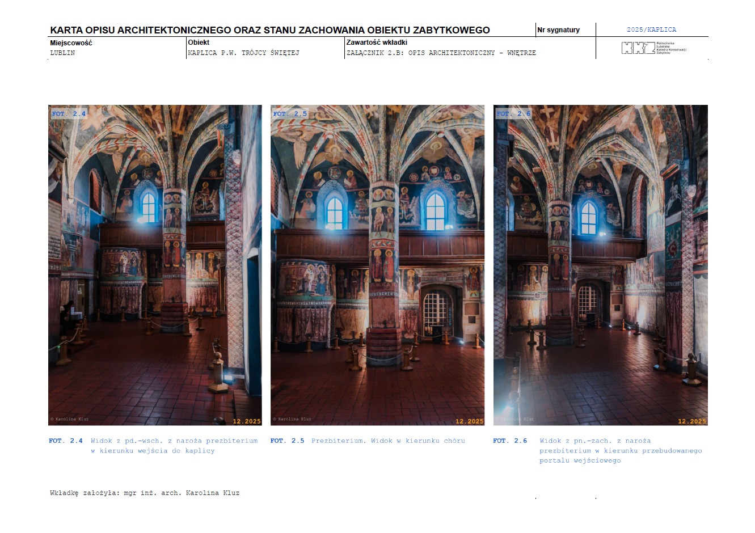The image size is (755, 533).
Task: Click 'Wkładkę założyła: mgr inż. arch. Karolina Kluz'
Action: tap(145, 493)
